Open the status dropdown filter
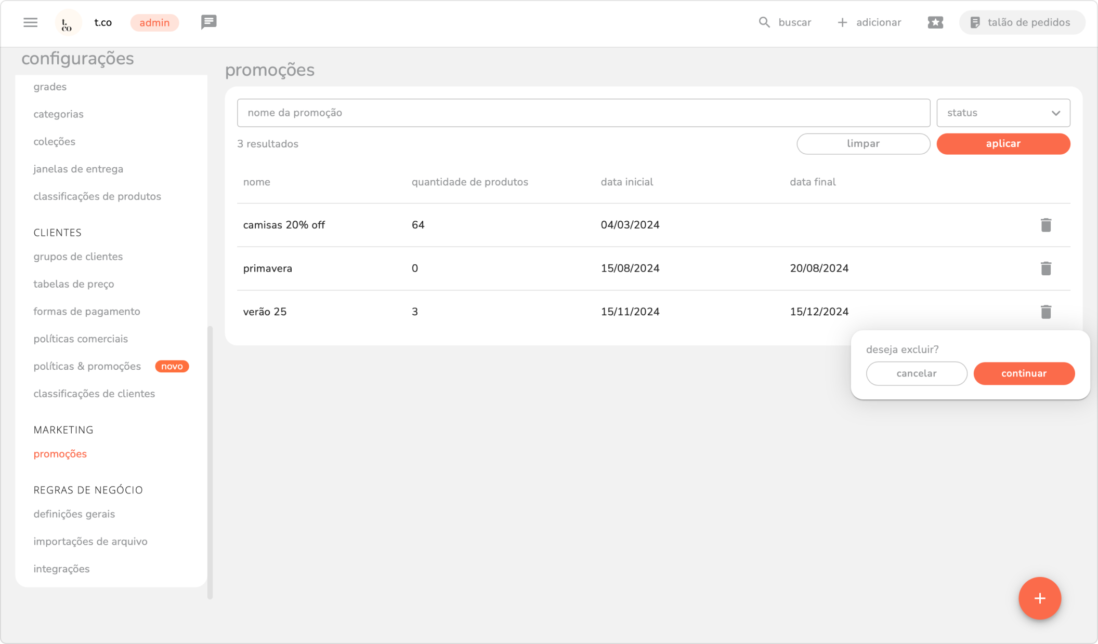 pos(1003,113)
